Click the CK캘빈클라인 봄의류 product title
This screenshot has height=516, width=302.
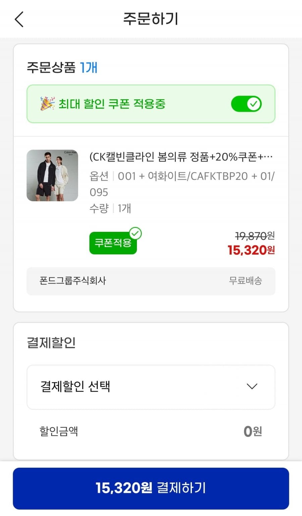(x=181, y=157)
